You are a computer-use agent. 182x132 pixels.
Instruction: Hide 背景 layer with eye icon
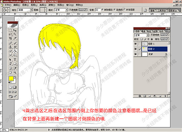point(135,54)
